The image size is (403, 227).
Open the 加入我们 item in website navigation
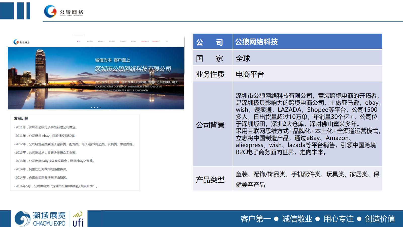click(x=134, y=41)
